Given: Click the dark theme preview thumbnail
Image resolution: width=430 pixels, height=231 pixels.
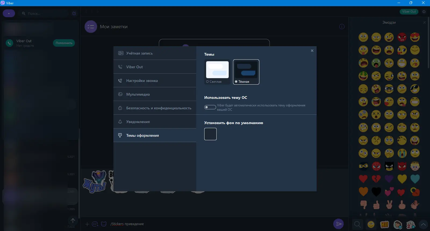Looking at the screenshot, I should click(246, 70).
